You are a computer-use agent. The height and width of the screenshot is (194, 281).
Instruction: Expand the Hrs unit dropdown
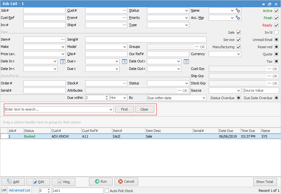(x=125, y=98)
